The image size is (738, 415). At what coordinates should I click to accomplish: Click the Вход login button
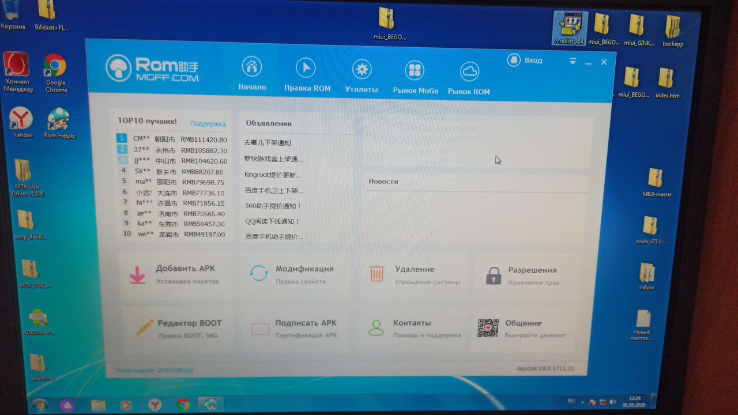(525, 60)
